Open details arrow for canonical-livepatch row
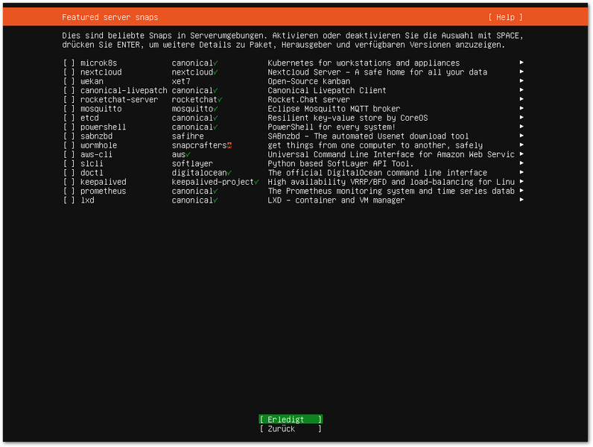Viewport: 593px width, 447px height. [521, 90]
